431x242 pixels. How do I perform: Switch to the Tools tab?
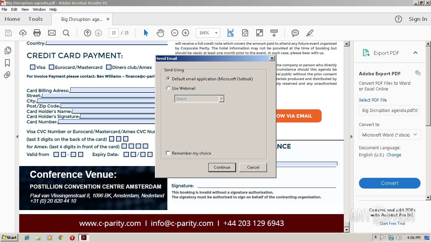[35, 19]
